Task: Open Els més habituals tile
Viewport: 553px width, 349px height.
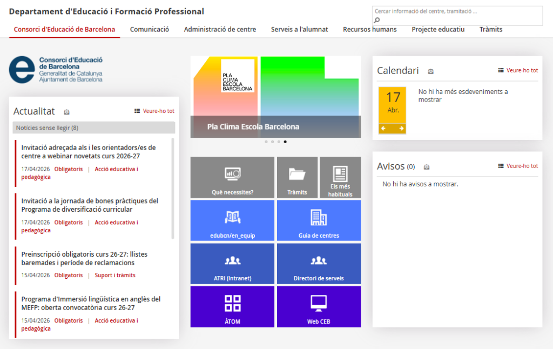Action: pyautogui.click(x=340, y=178)
